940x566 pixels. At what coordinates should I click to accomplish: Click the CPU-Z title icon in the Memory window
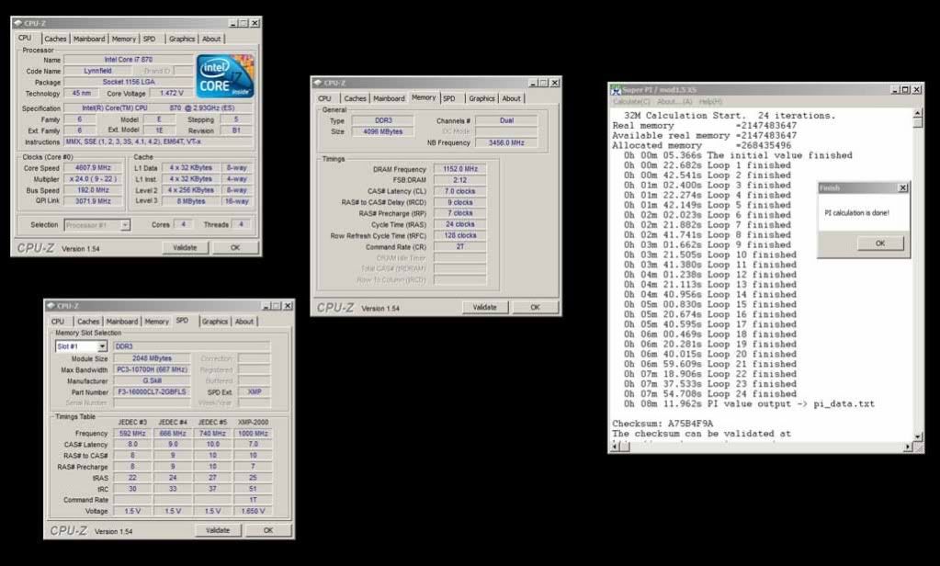[x=317, y=83]
